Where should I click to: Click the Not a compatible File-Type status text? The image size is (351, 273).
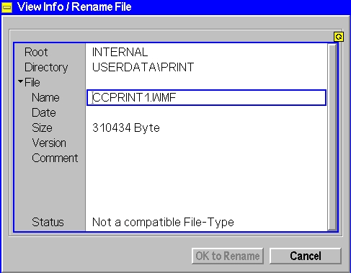tap(163, 223)
